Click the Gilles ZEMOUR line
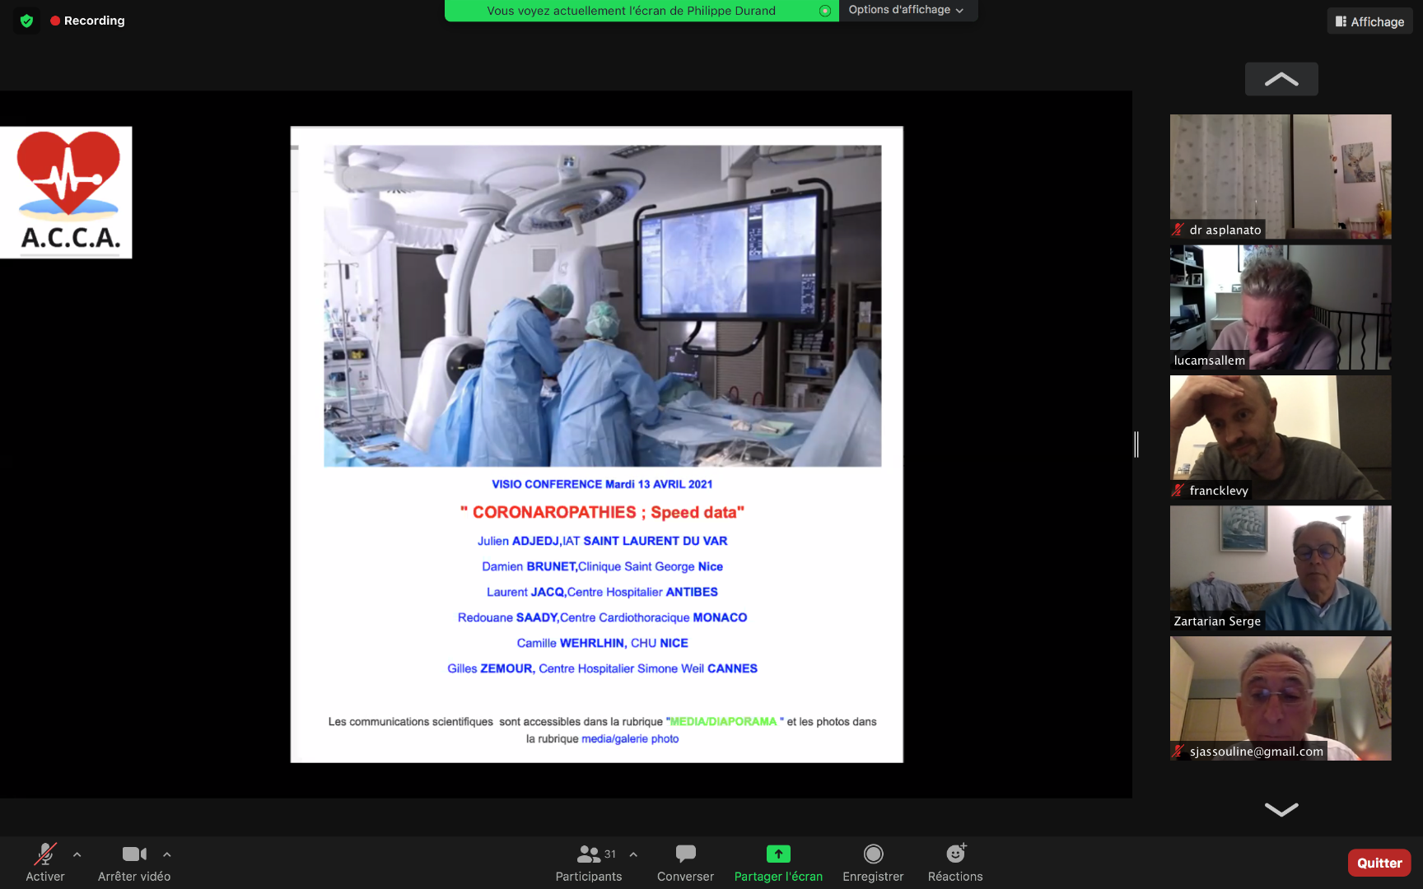 click(x=602, y=668)
